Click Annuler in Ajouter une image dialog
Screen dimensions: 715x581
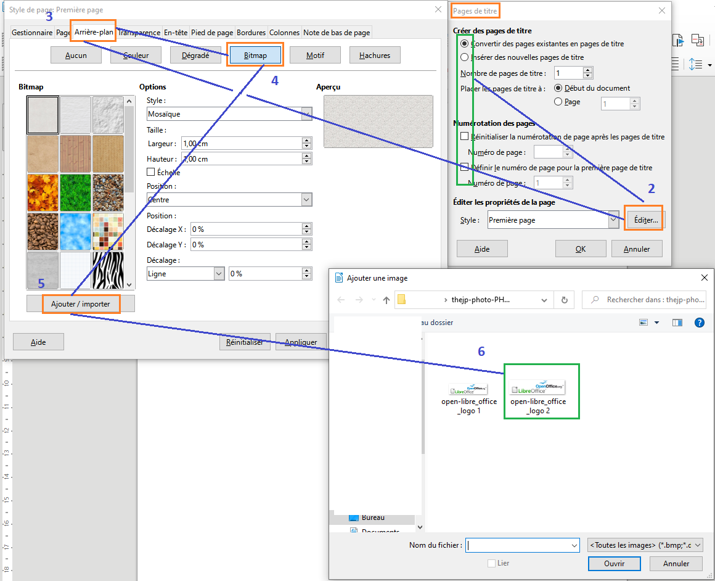(676, 564)
